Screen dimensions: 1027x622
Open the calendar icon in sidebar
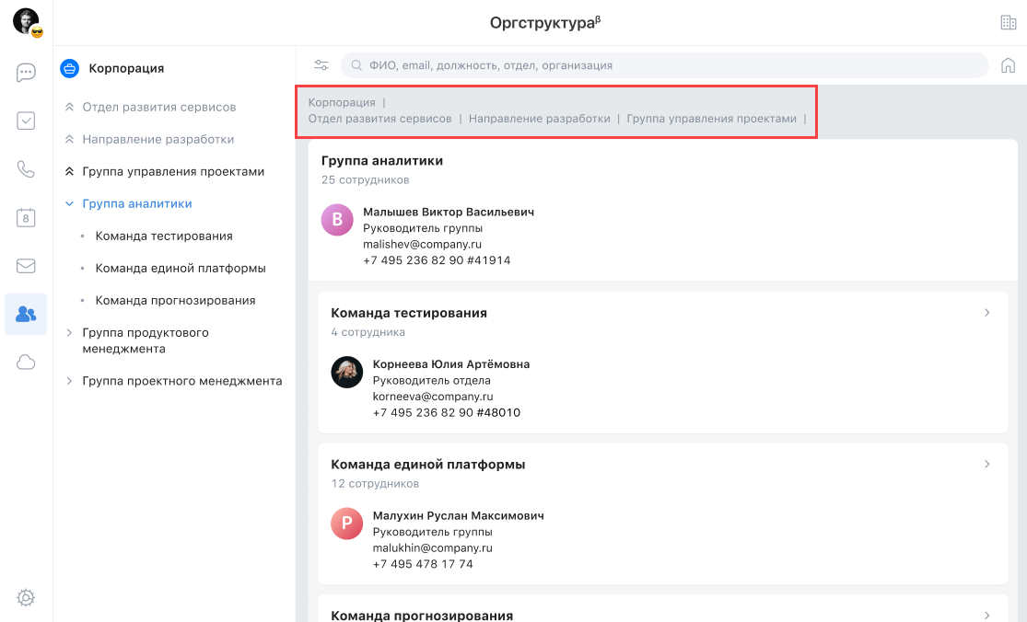pos(26,217)
